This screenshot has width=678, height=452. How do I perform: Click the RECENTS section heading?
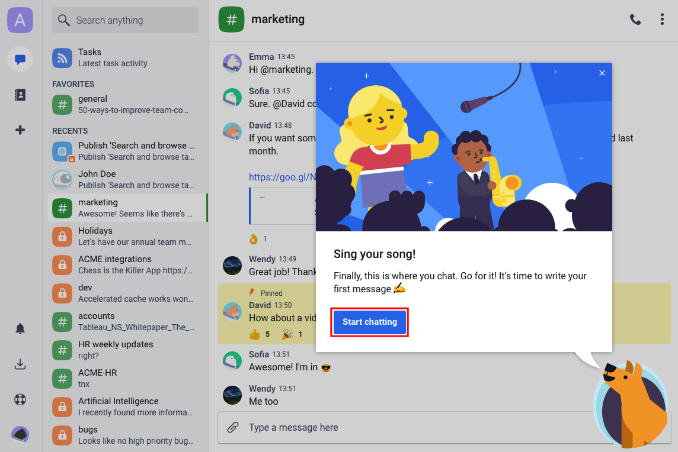tap(70, 131)
